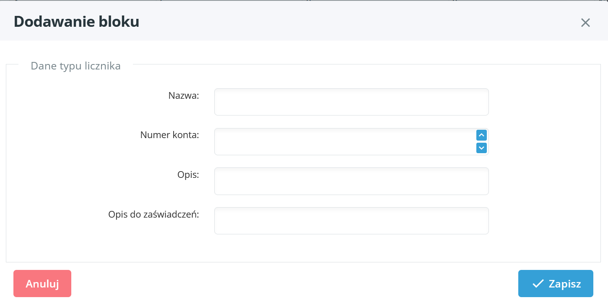Click the word Anuluj on cancel button

click(42, 284)
